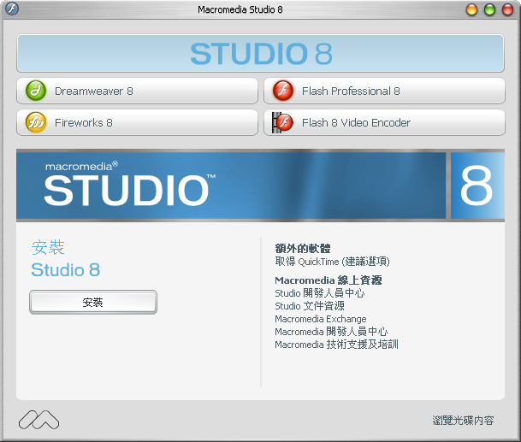Screen dimensions: 521x442
Task: Click the green Dreamweaver 8 icon
Action: pyautogui.click(x=36, y=91)
